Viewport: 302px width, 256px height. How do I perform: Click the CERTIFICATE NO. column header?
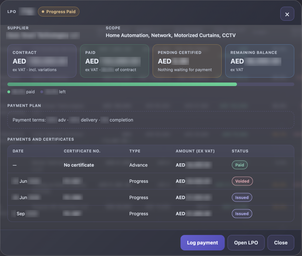(x=82, y=151)
